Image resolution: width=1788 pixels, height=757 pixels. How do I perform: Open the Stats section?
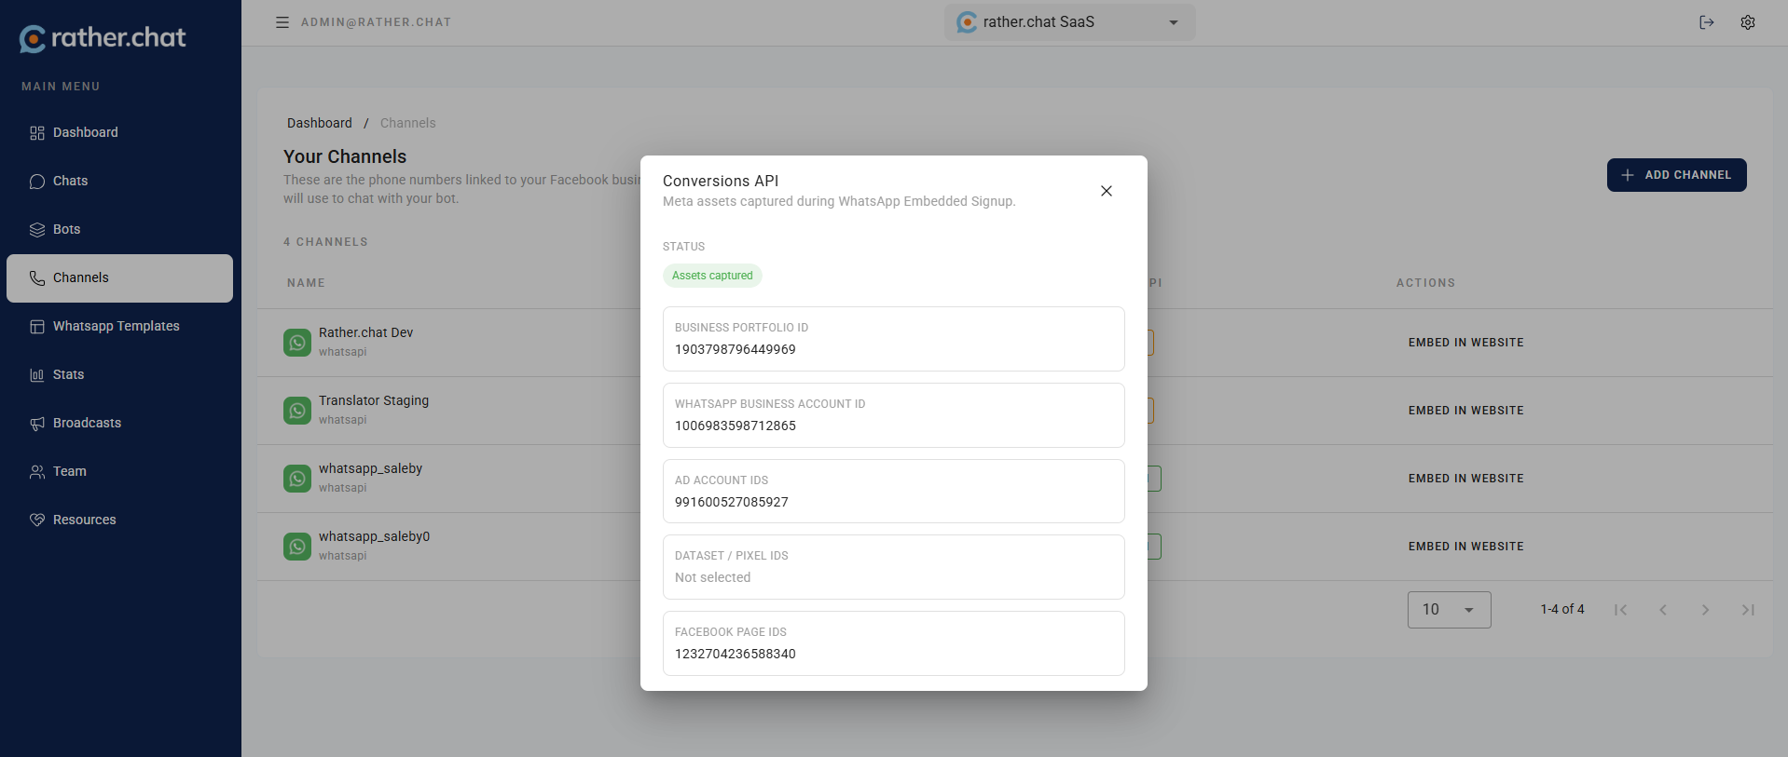(x=119, y=374)
